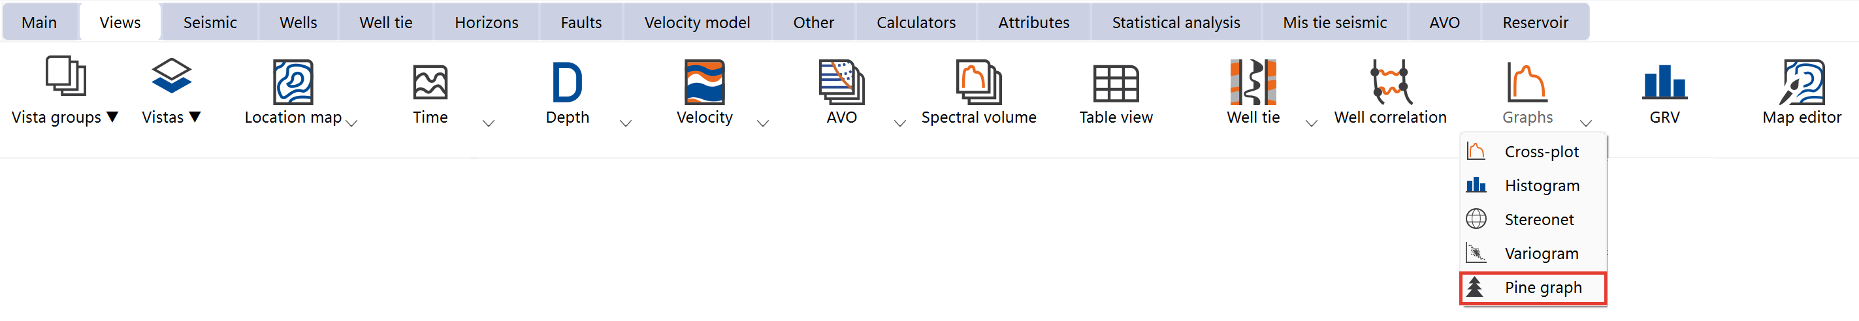Go to the Statistical analysis tab

coord(1176,22)
